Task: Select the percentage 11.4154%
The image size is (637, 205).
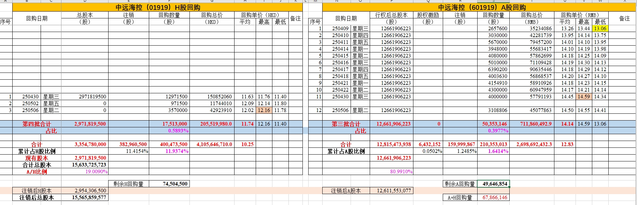Action: pos(129,151)
